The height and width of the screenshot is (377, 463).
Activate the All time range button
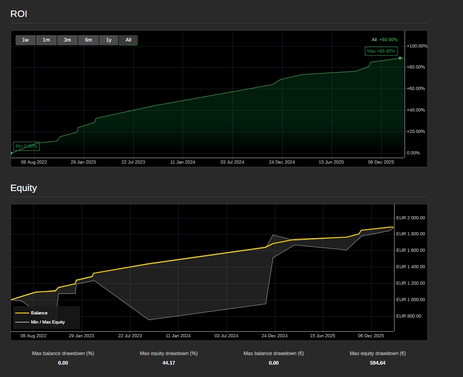(128, 40)
